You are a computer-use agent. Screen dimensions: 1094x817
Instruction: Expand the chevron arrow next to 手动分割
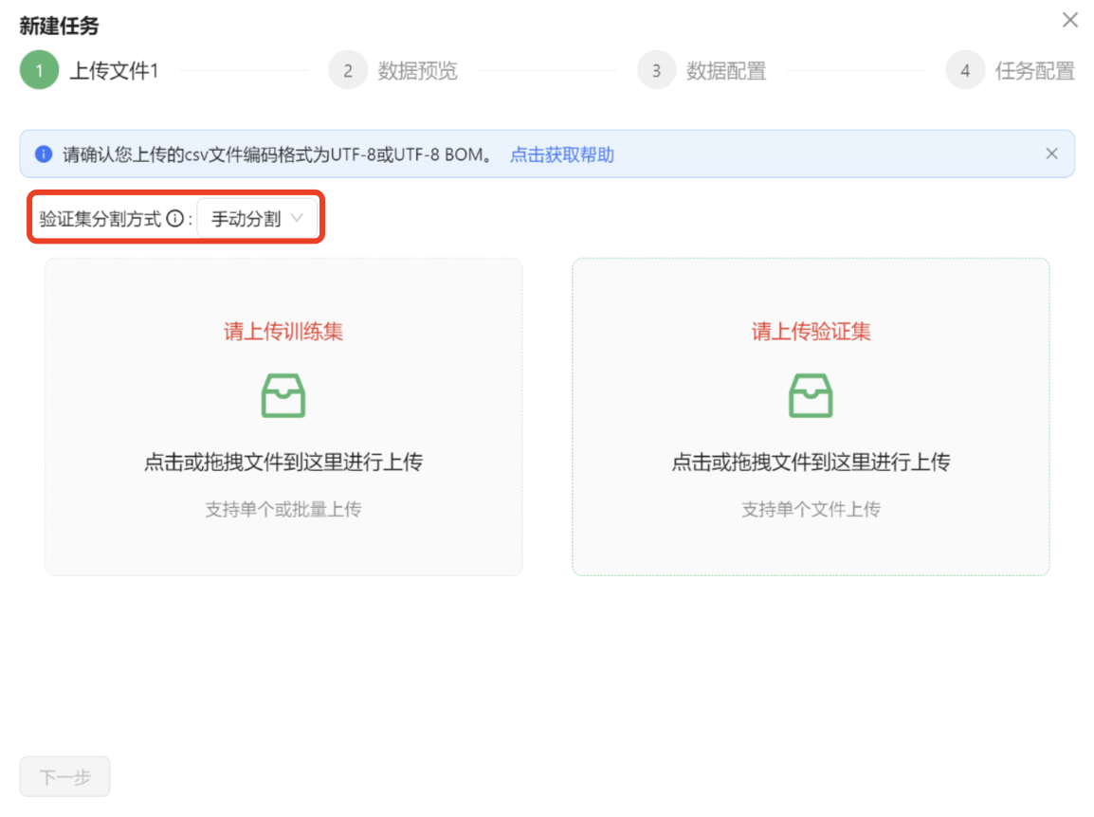pos(297,219)
